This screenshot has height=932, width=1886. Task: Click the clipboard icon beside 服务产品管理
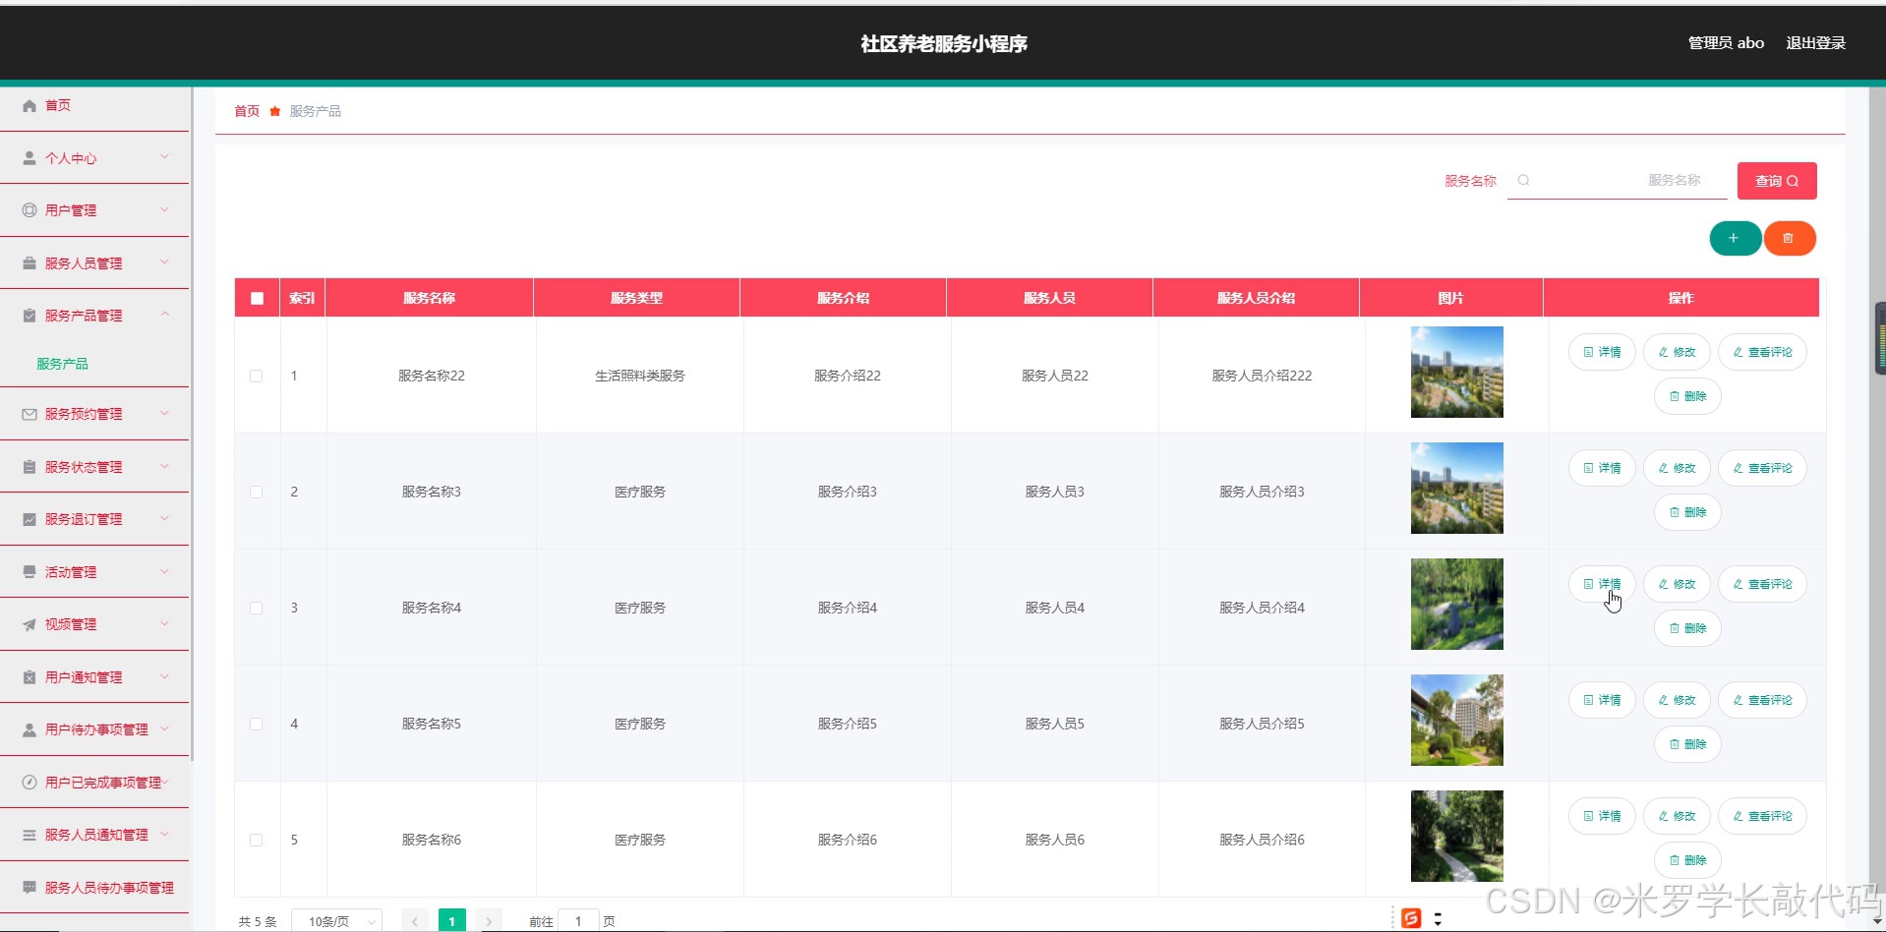point(29,316)
